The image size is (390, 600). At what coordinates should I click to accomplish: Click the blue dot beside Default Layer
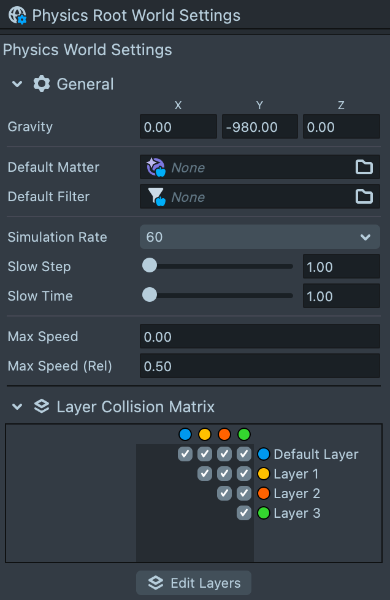(x=264, y=454)
